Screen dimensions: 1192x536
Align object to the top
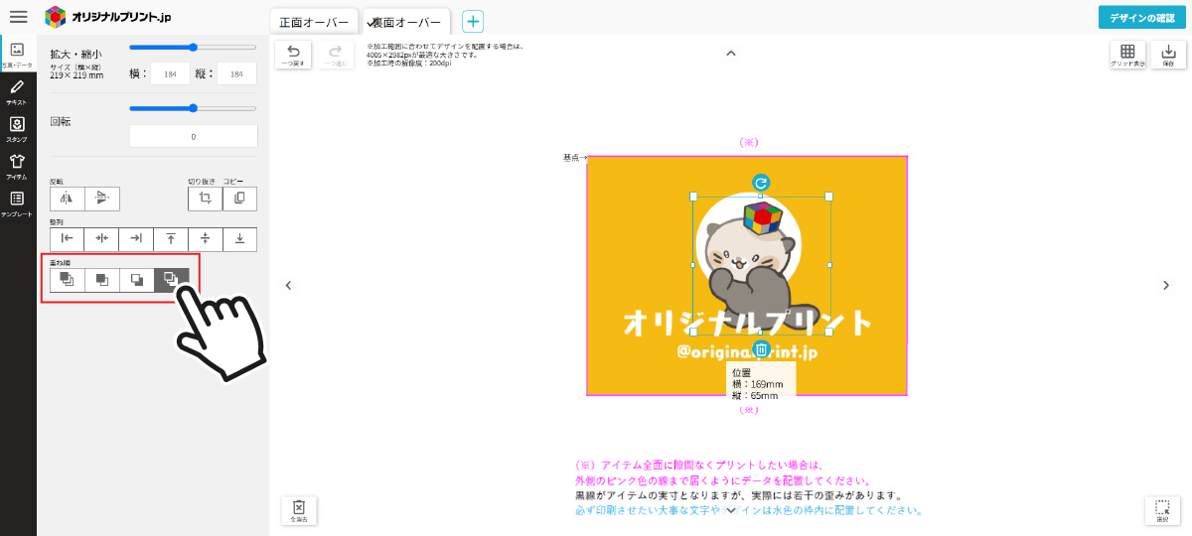coord(171,238)
